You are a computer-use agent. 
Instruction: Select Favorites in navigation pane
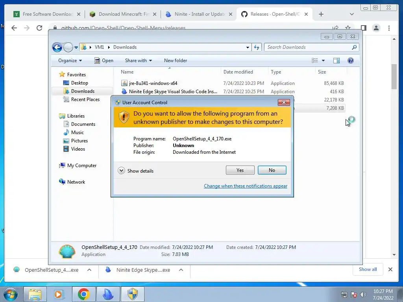pos(72,74)
